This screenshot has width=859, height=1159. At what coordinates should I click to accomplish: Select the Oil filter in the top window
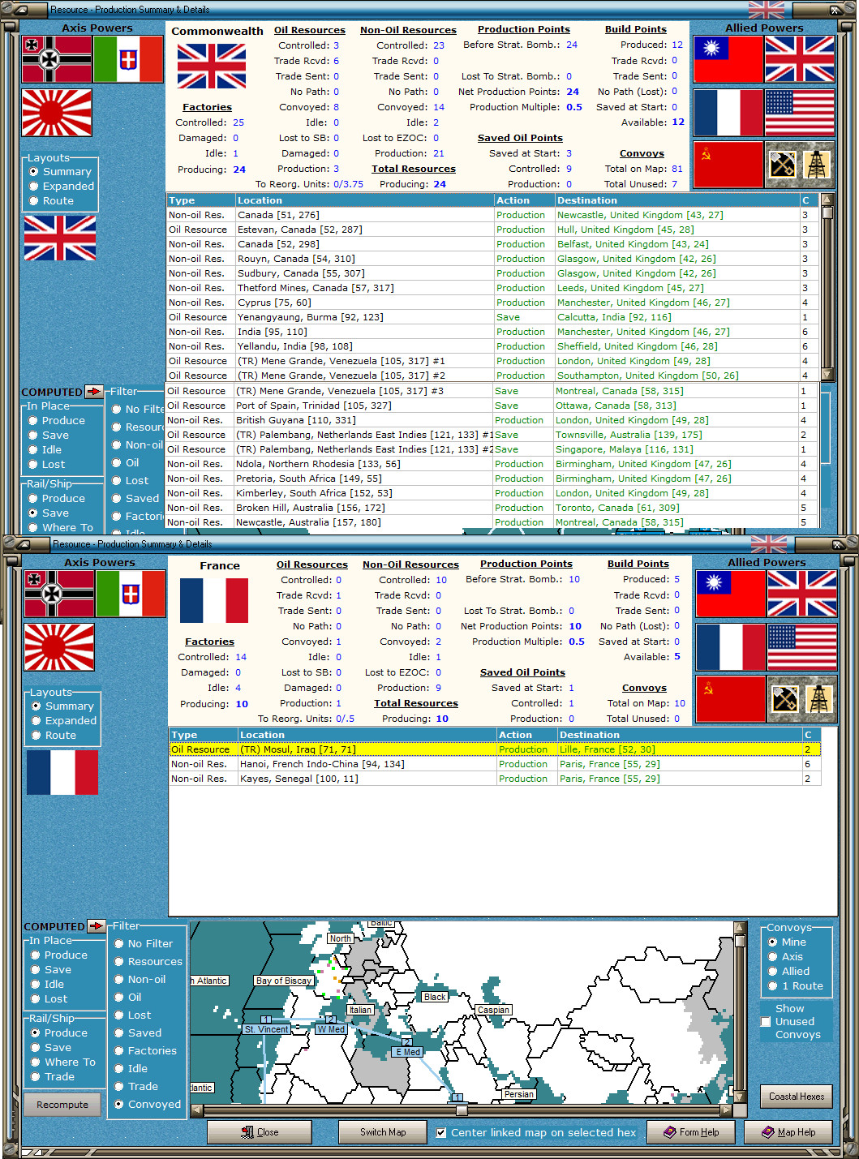click(126, 463)
